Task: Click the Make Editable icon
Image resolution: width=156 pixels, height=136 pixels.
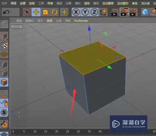Action: click(x=4, y=24)
